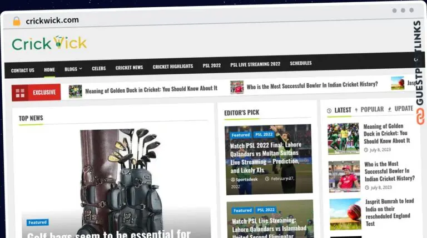
Task: Read Most Successful Bowler ticker article
Action: [312, 85]
